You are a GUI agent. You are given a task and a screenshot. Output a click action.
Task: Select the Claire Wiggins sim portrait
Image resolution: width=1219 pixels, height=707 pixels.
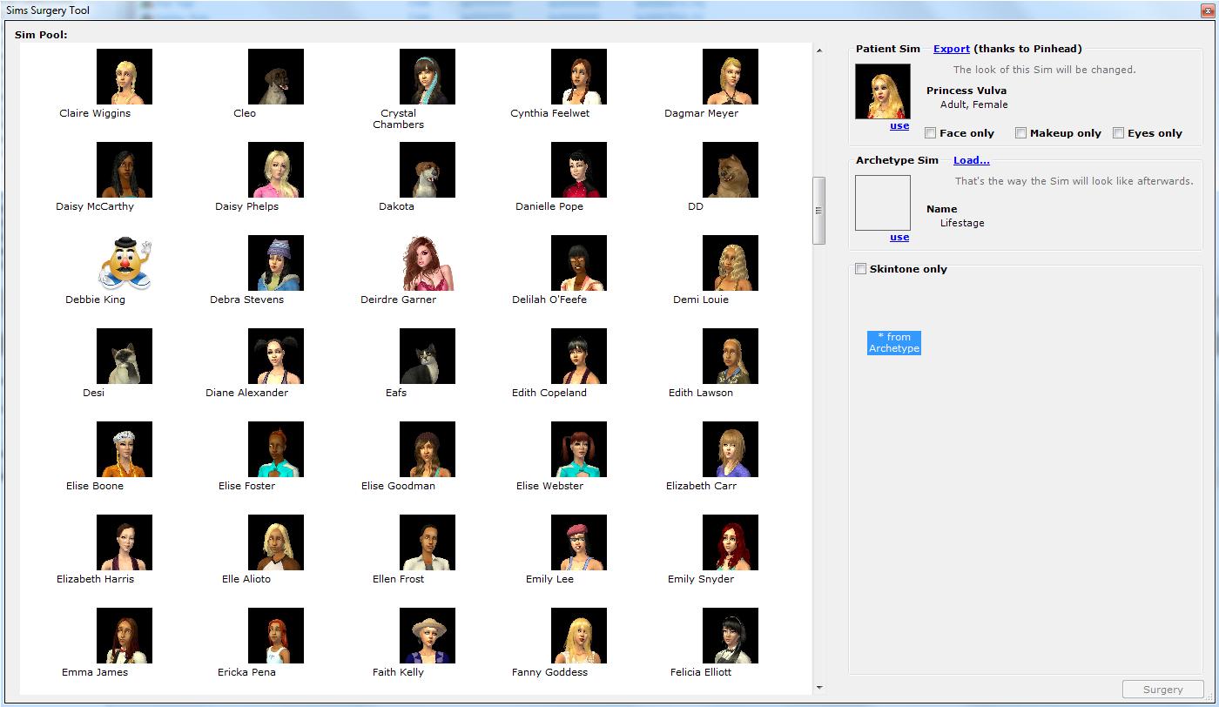click(124, 76)
